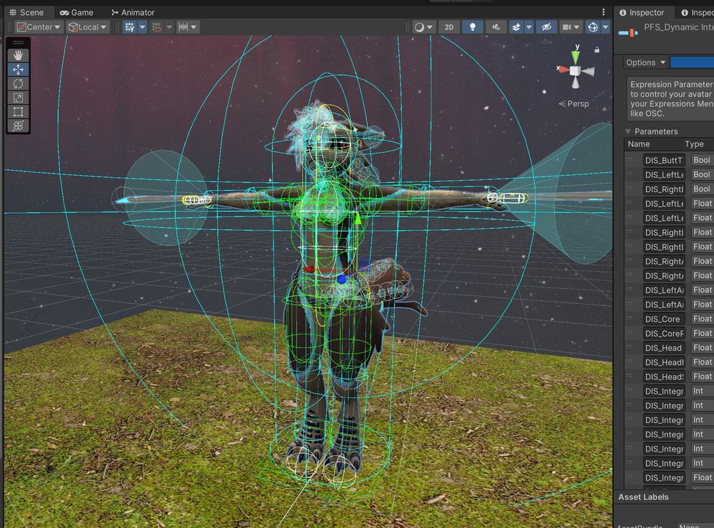Switch to the Game tab
714x528 pixels.
[x=76, y=12]
